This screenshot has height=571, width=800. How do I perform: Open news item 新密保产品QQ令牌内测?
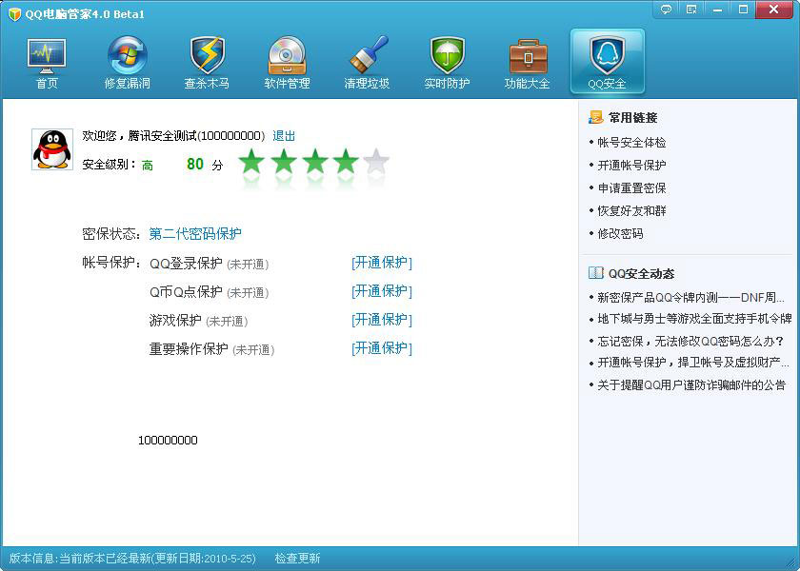pyautogui.click(x=690, y=297)
